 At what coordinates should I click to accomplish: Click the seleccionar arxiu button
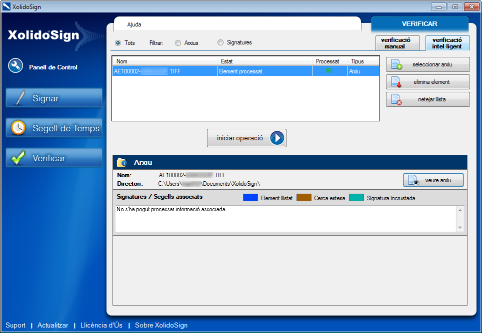pyautogui.click(x=428, y=64)
